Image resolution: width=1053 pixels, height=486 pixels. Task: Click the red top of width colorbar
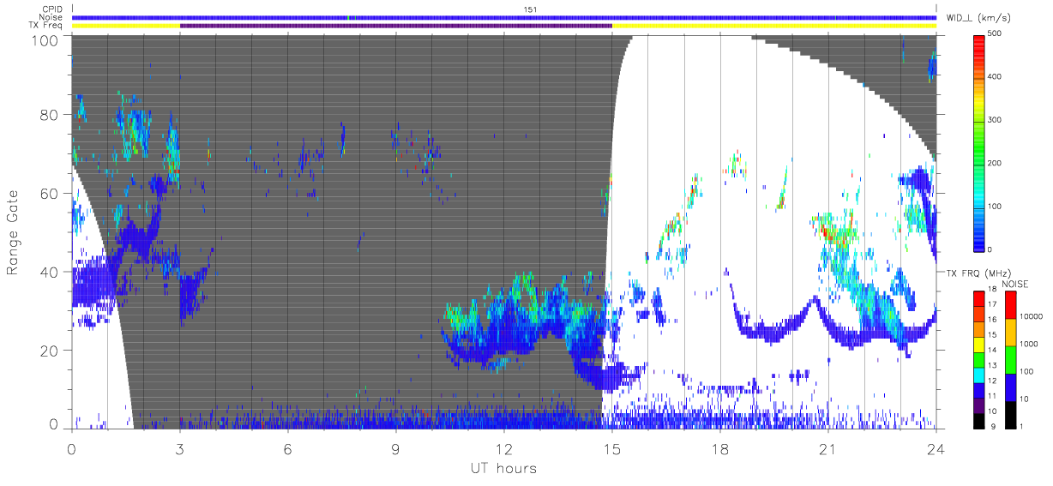980,43
